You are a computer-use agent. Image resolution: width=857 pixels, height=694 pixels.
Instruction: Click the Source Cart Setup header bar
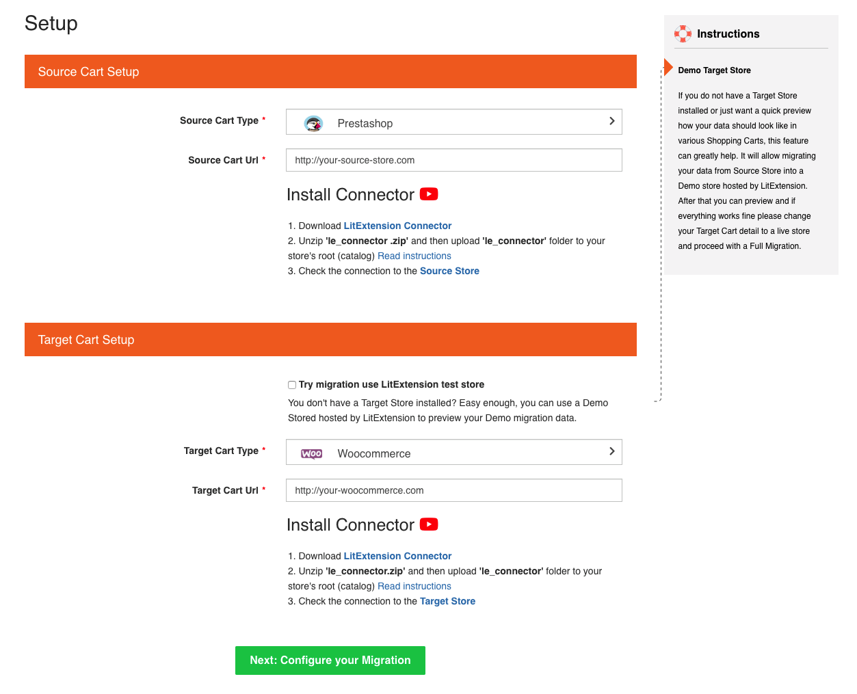point(330,72)
